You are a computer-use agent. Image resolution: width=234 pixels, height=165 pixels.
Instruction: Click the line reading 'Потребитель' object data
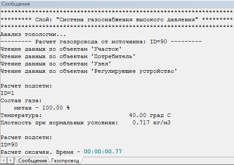point(68,56)
